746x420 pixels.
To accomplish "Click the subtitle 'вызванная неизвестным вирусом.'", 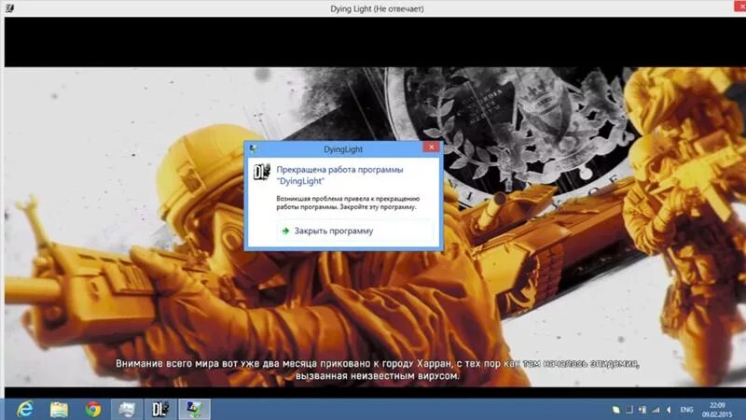I will click(x=378, y=376).
